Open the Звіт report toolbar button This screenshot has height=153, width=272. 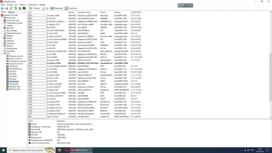pos(45,8)
